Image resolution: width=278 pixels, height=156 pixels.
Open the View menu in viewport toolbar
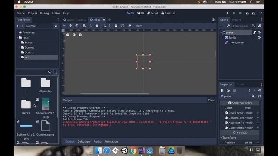(139, 26)
